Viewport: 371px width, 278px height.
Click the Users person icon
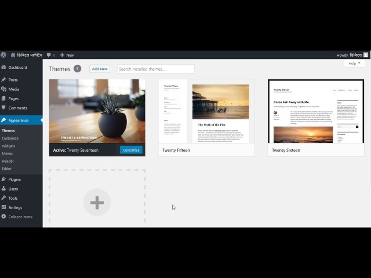(3, 189)
